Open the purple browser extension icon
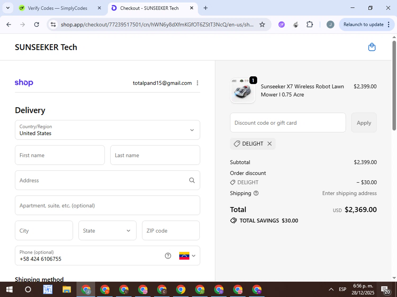The height and width of the screenshot is (297, 397). 282,25
